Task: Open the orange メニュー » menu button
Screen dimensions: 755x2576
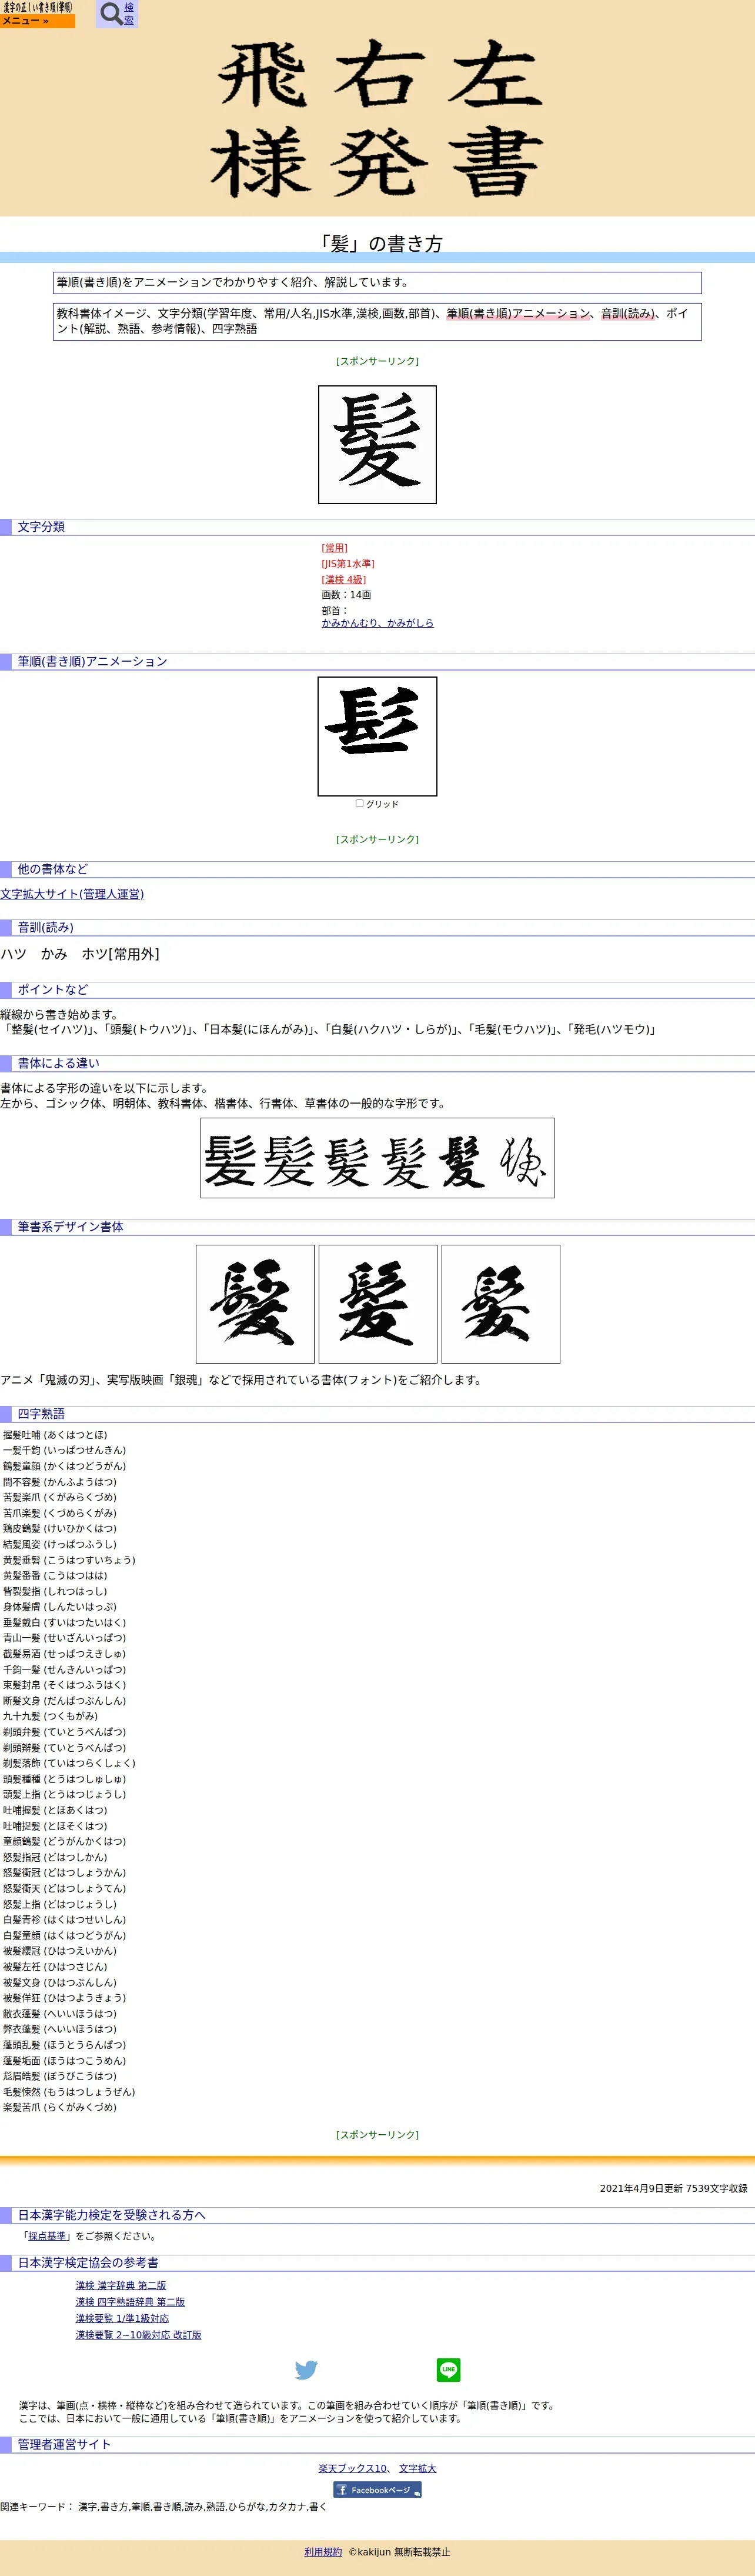Action: 37,21
